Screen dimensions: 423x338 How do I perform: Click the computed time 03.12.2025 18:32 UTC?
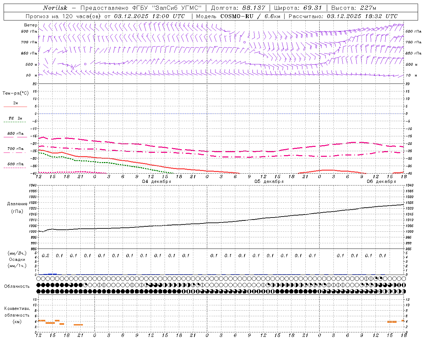tap(362, 16)
